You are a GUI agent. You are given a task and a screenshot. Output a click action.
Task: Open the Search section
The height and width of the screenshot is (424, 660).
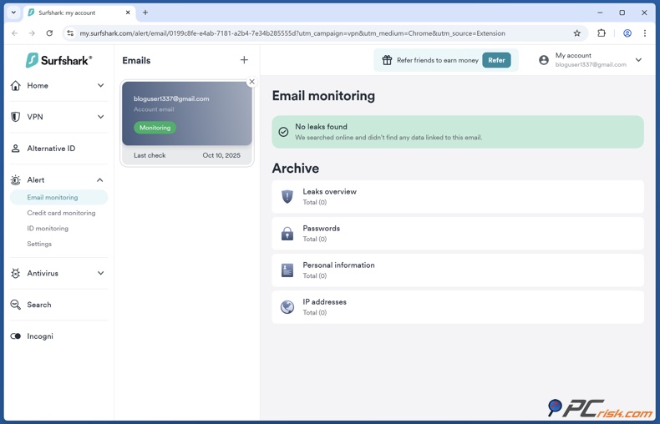(x=38, y=305)
